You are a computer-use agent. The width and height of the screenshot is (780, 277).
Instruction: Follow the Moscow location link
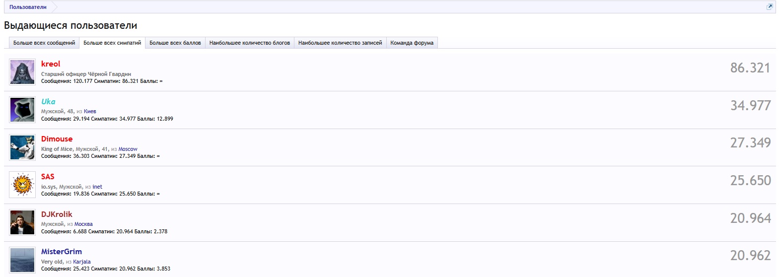[128, 149]
